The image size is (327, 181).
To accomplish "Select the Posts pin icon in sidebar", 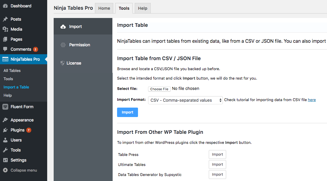I will coord(5,19).
